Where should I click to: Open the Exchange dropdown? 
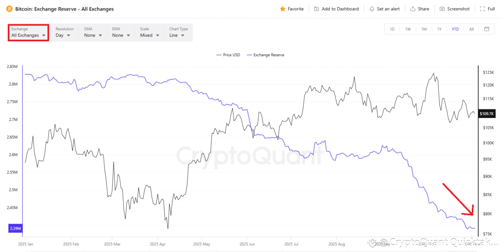tap(28, 35)
